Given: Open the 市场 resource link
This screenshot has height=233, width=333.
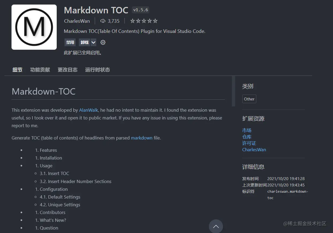Looking at the screenshot, I should (x=247, y=130).
